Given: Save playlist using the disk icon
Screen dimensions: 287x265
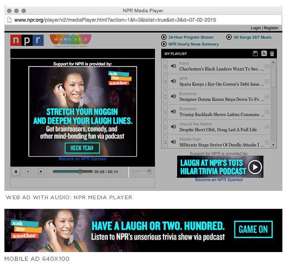Looking at the screenshot, I should (255, 53).
